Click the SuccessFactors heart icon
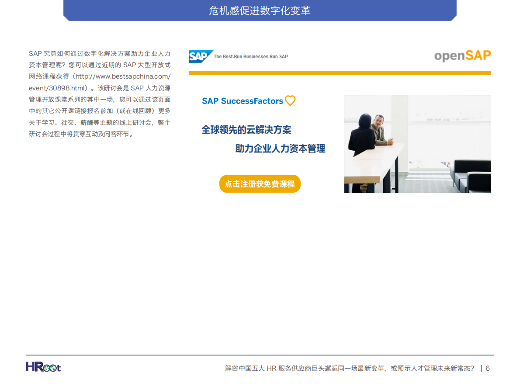The image size is (520, 390). [290, 101]
